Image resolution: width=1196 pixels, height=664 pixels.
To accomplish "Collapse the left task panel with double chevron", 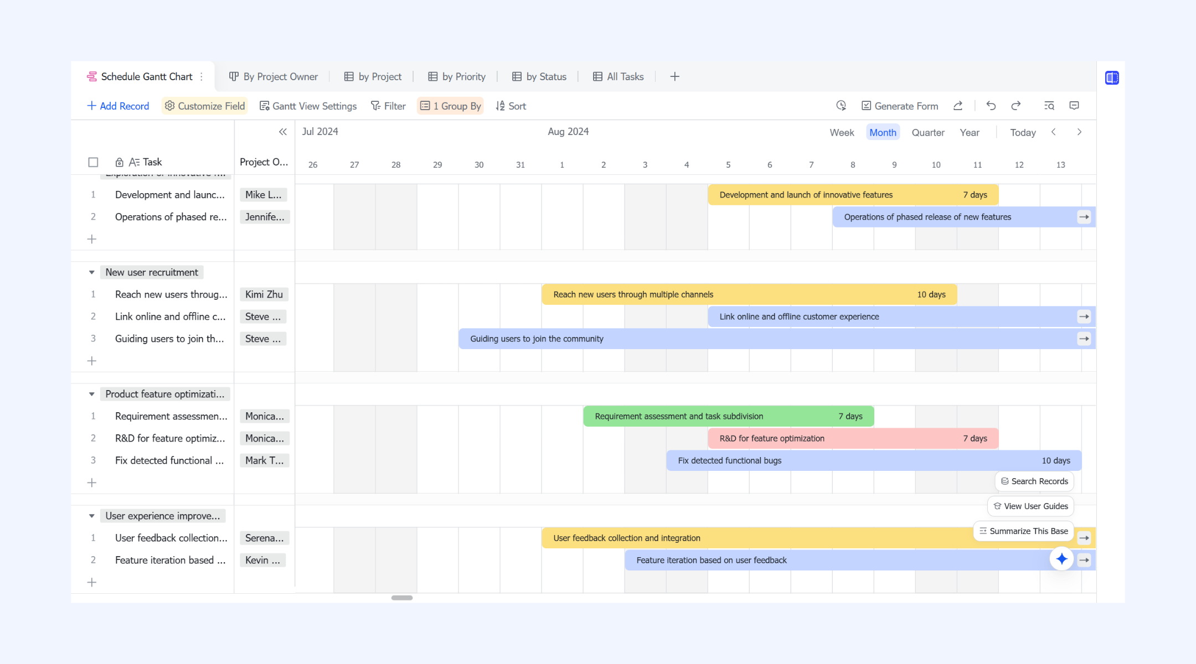I will click(283, 132).
